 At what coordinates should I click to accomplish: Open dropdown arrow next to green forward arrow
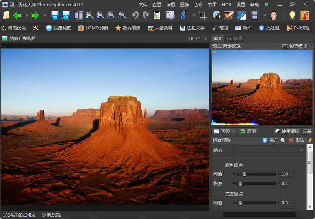[x=44, y=16]
